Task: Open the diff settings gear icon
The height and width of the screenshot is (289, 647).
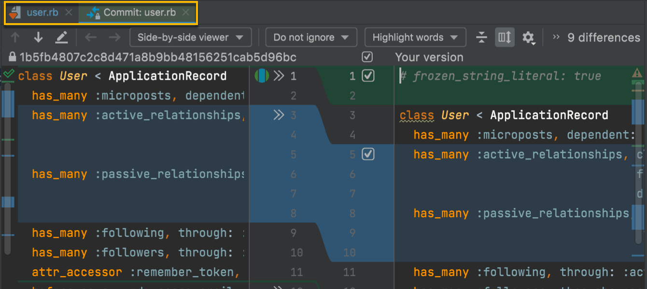Action: tap(529, 38)
